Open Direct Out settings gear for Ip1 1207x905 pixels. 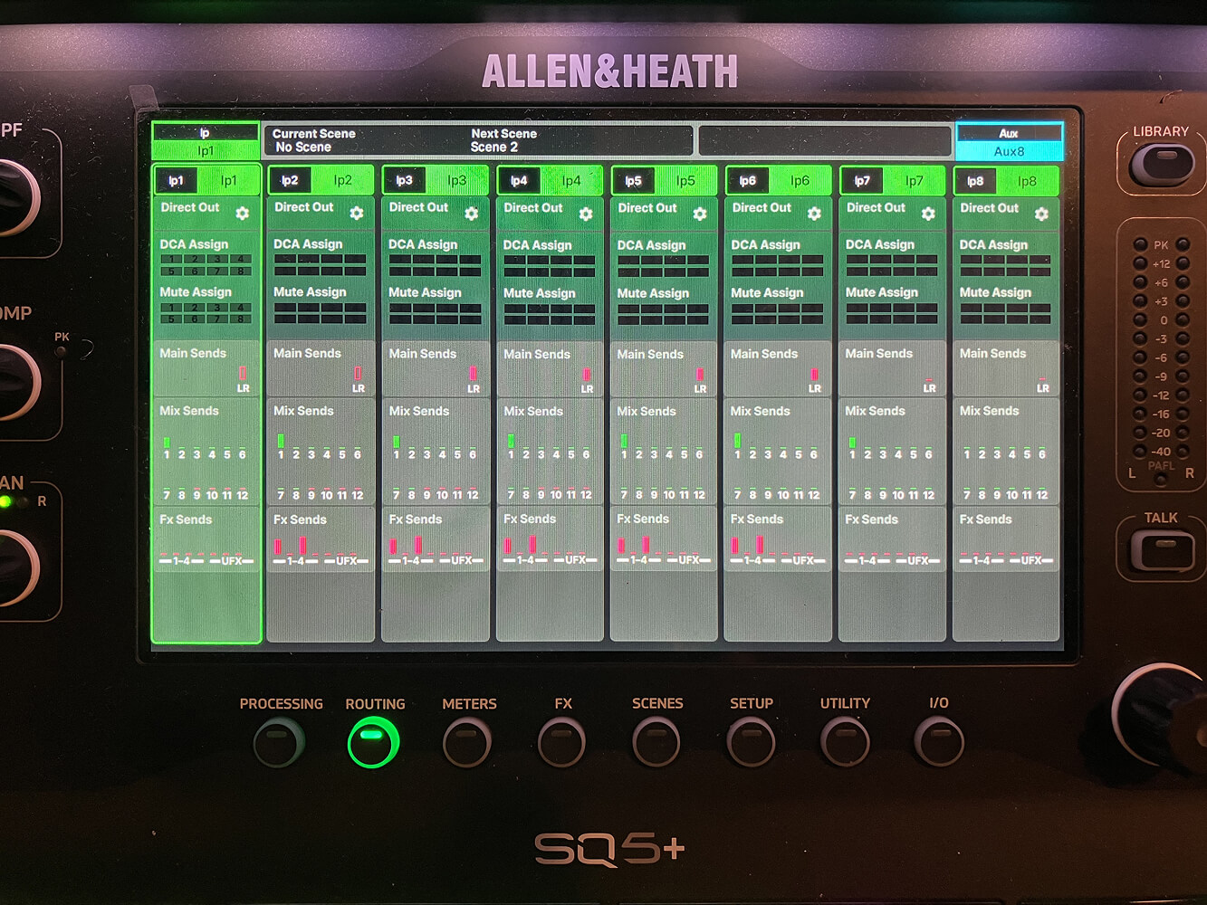243,214
